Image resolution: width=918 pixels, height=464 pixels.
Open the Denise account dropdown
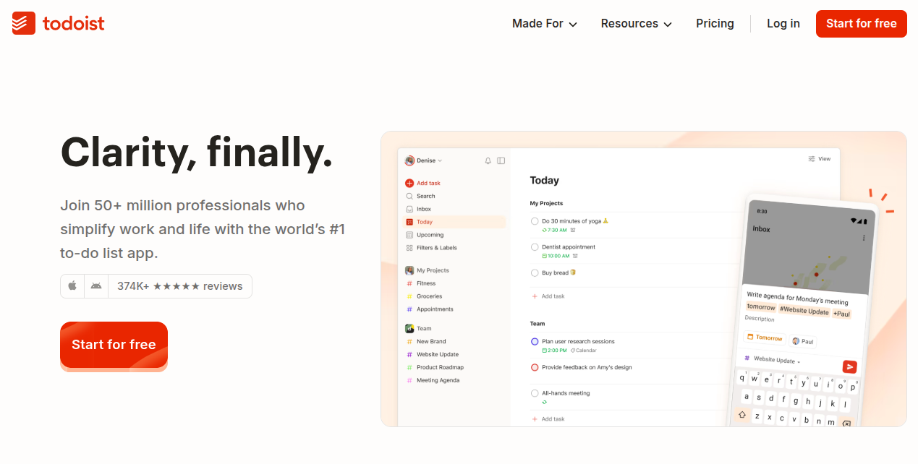[x=423, y=160]
